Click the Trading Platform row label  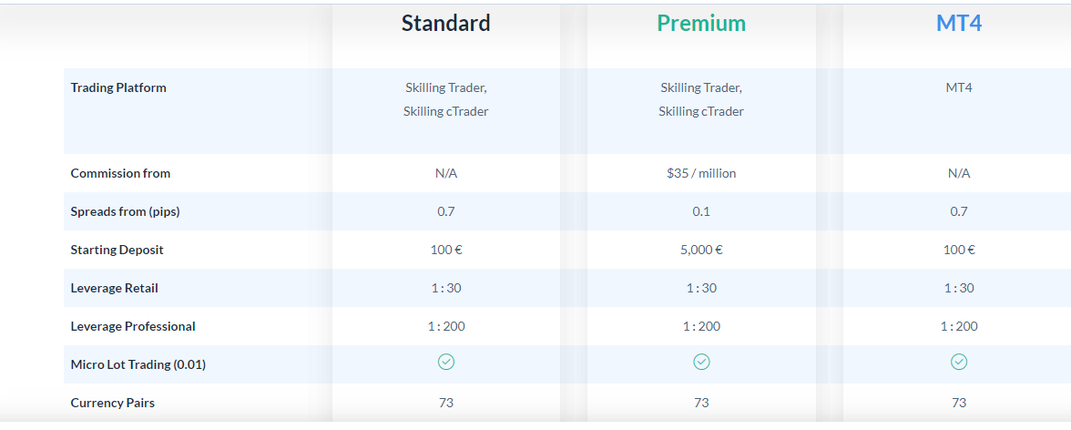pos(118,87)
